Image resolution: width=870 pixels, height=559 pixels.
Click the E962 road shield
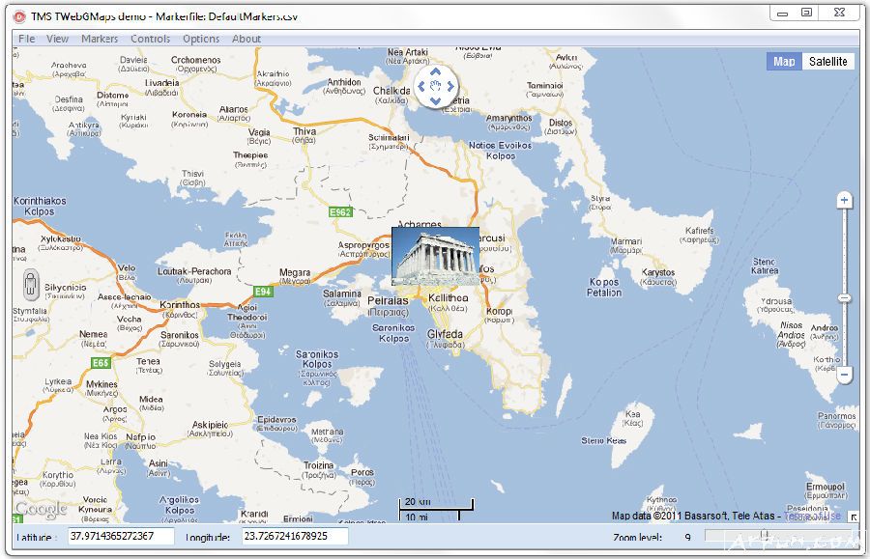pos(340,212)
